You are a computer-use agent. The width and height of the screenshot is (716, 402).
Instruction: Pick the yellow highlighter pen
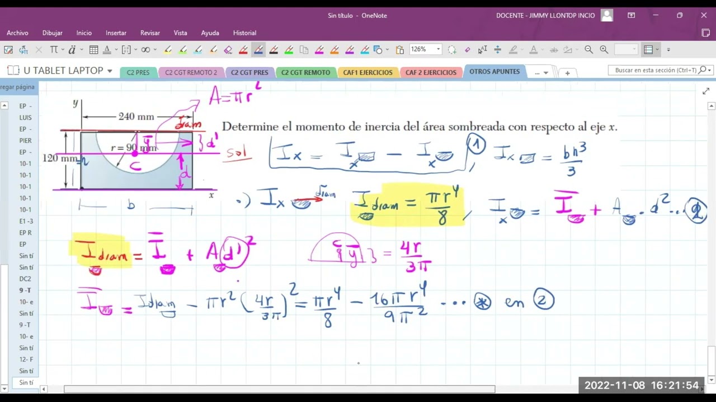[168, 50]
